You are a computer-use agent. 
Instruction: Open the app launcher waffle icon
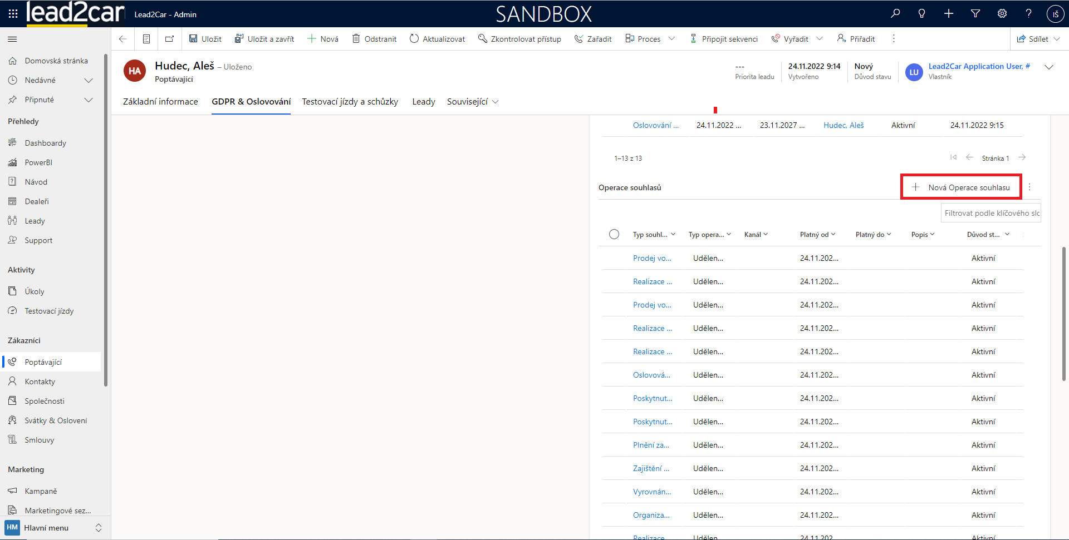13,13
